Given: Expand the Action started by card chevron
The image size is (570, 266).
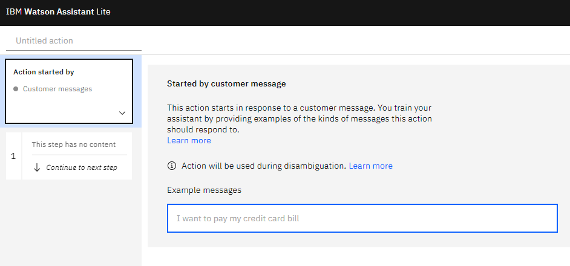Looking at the screenshot, I should 122,113.
